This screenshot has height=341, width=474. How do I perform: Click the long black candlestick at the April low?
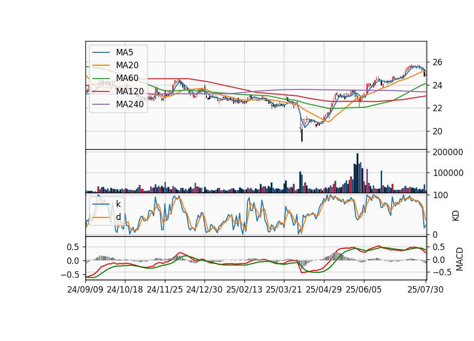tap(302, 134)
